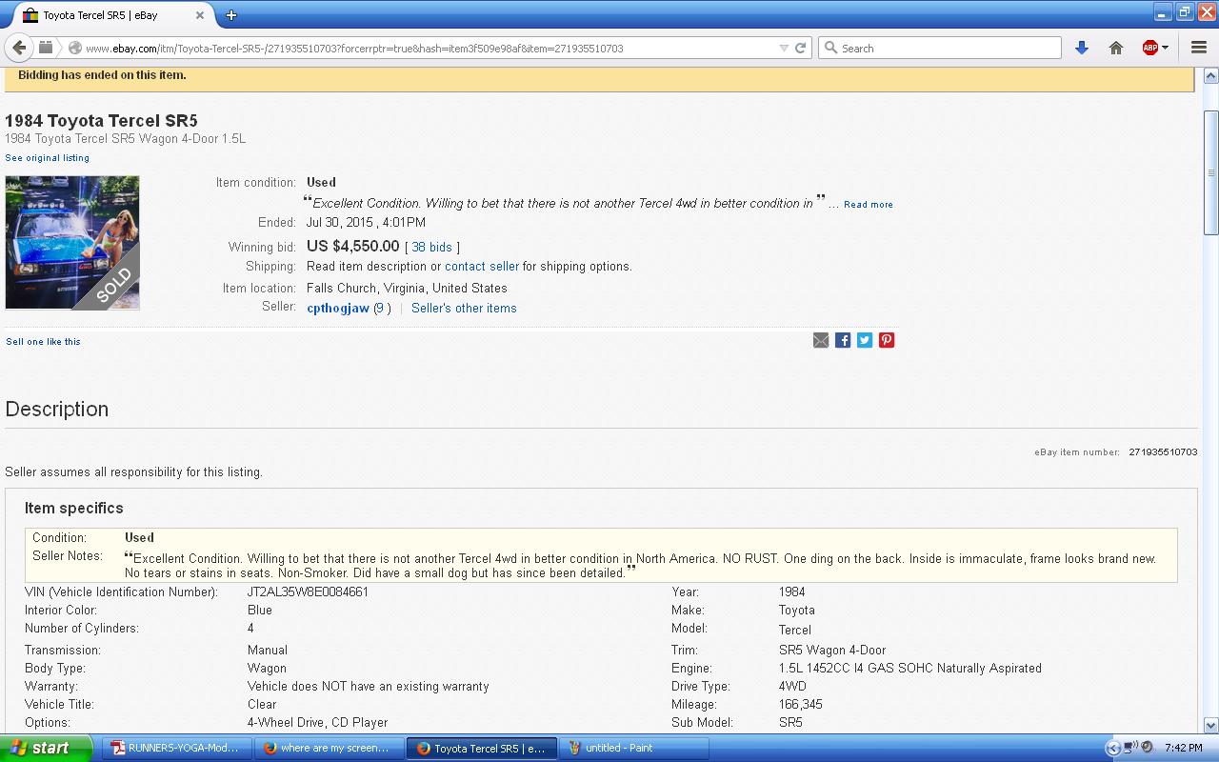View seller feedback score 9
Screen dimensions: 1219x762
pyautogui.click(x=380, y=309)
